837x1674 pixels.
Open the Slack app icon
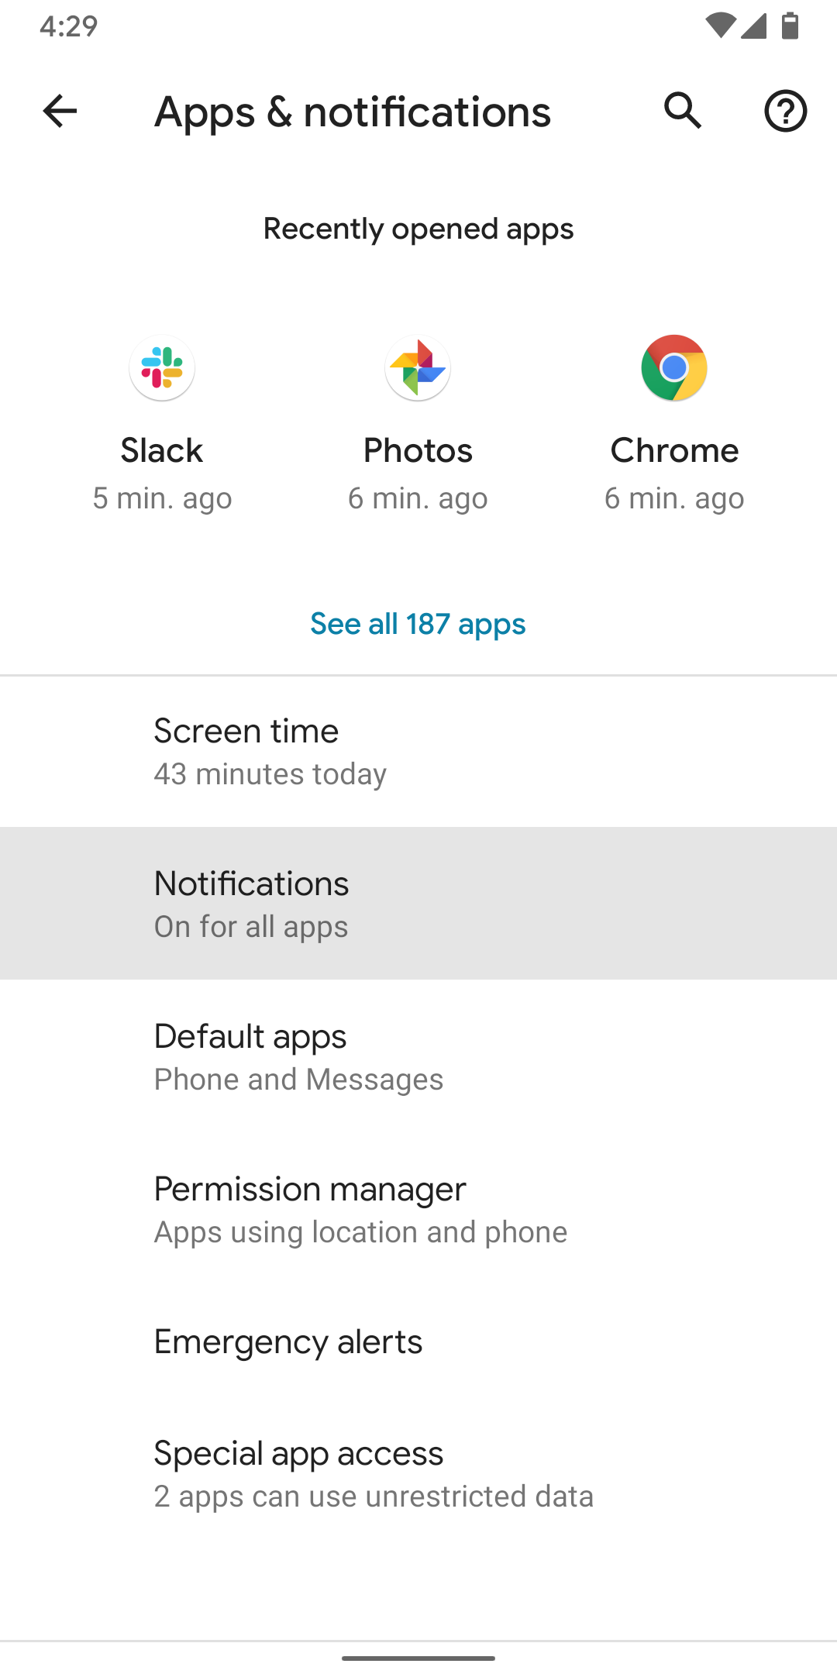162,368
